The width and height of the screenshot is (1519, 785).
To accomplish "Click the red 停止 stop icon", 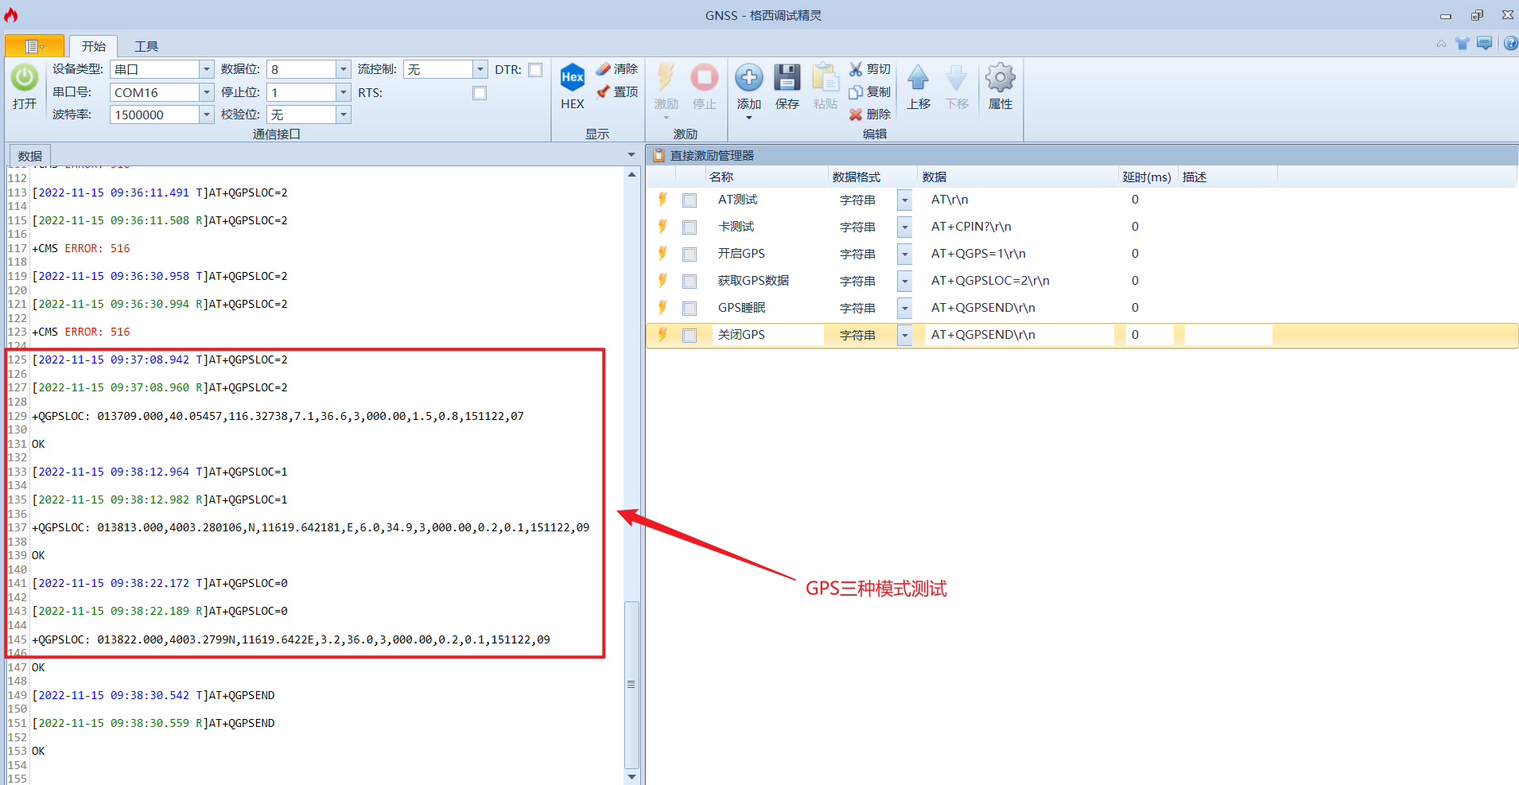I will click(x=704, y=78).
